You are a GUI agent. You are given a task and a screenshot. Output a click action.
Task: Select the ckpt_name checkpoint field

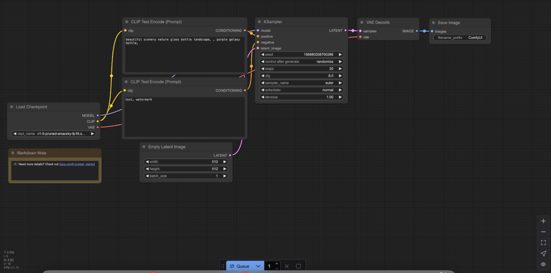click(54, 133)
